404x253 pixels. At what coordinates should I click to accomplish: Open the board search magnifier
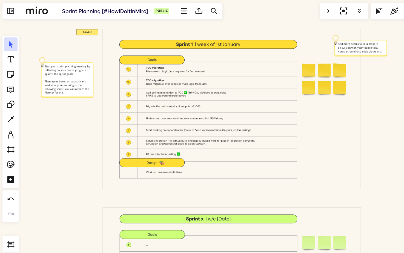(x=214, y=11)
